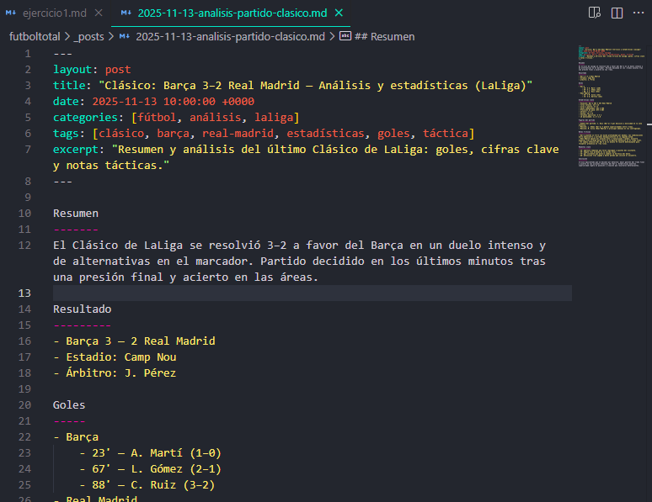652x502 pixels.
Task: Place cursor on empty line 13
Action: 253,293
